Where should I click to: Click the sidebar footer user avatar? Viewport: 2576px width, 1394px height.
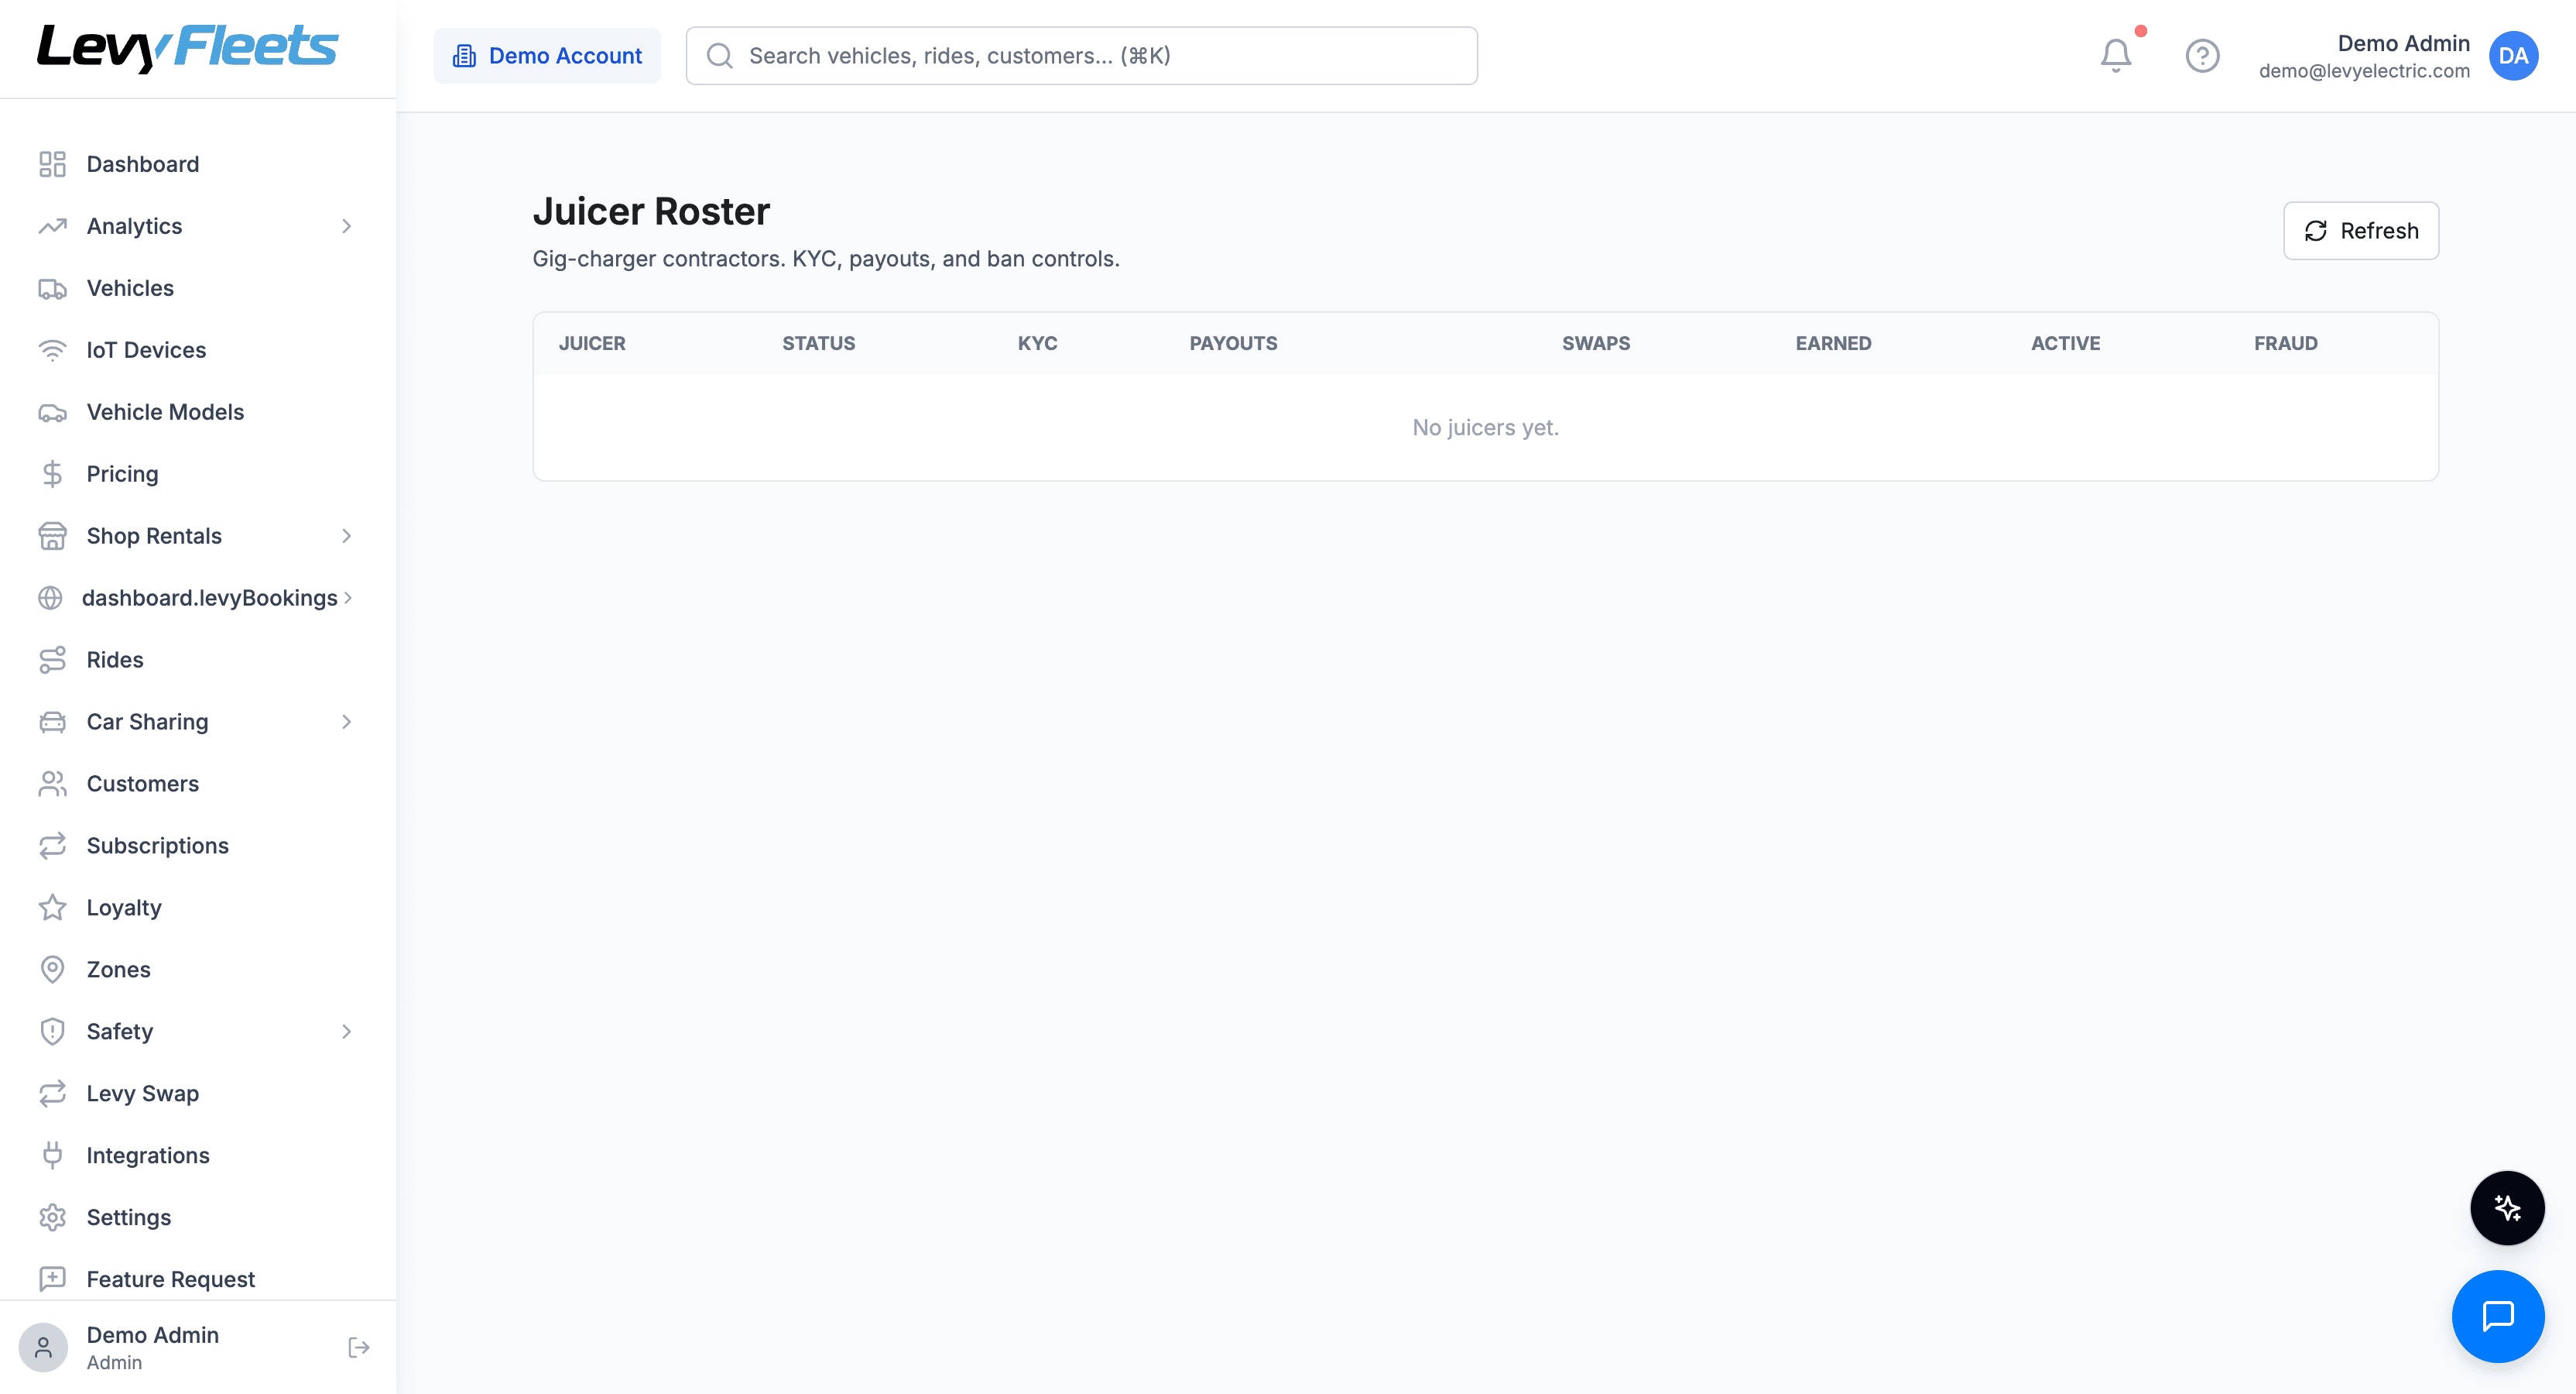pyautogui.click(x=43, y=1348)
